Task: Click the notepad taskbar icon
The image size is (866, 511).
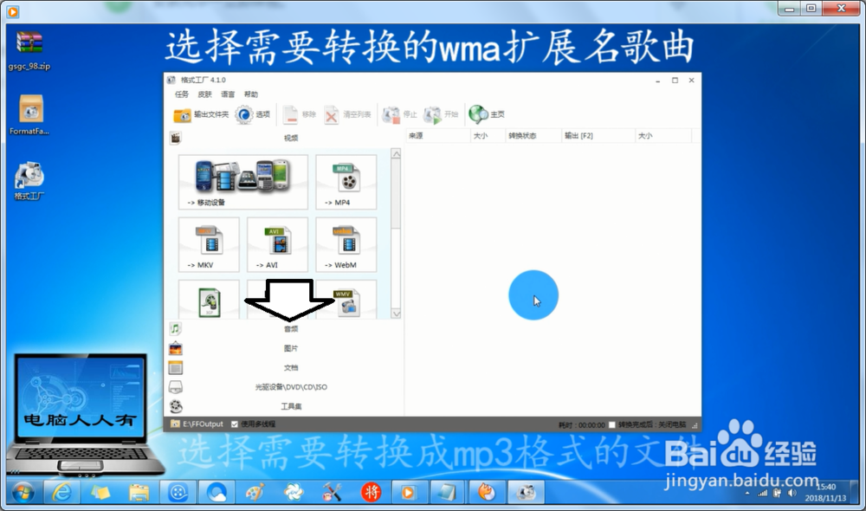Action: pyautogui.click(x=448, y=492)
